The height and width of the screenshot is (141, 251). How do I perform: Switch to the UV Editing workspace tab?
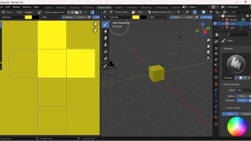88,7
